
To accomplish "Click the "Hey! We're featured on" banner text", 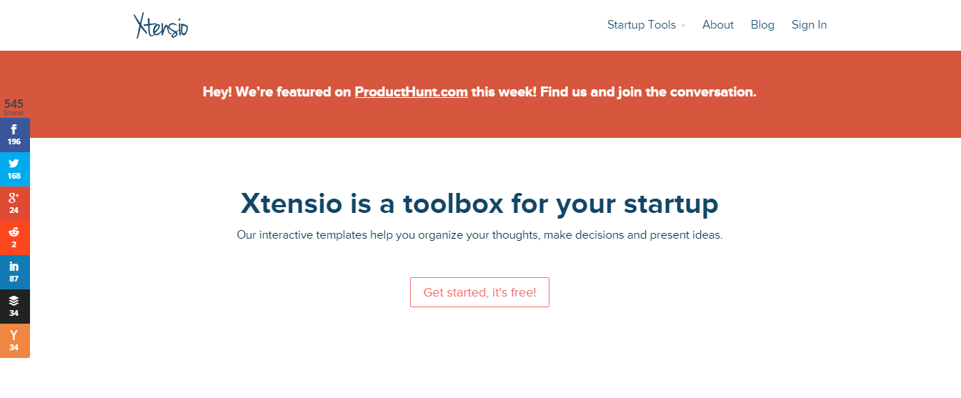I will 277,92.
